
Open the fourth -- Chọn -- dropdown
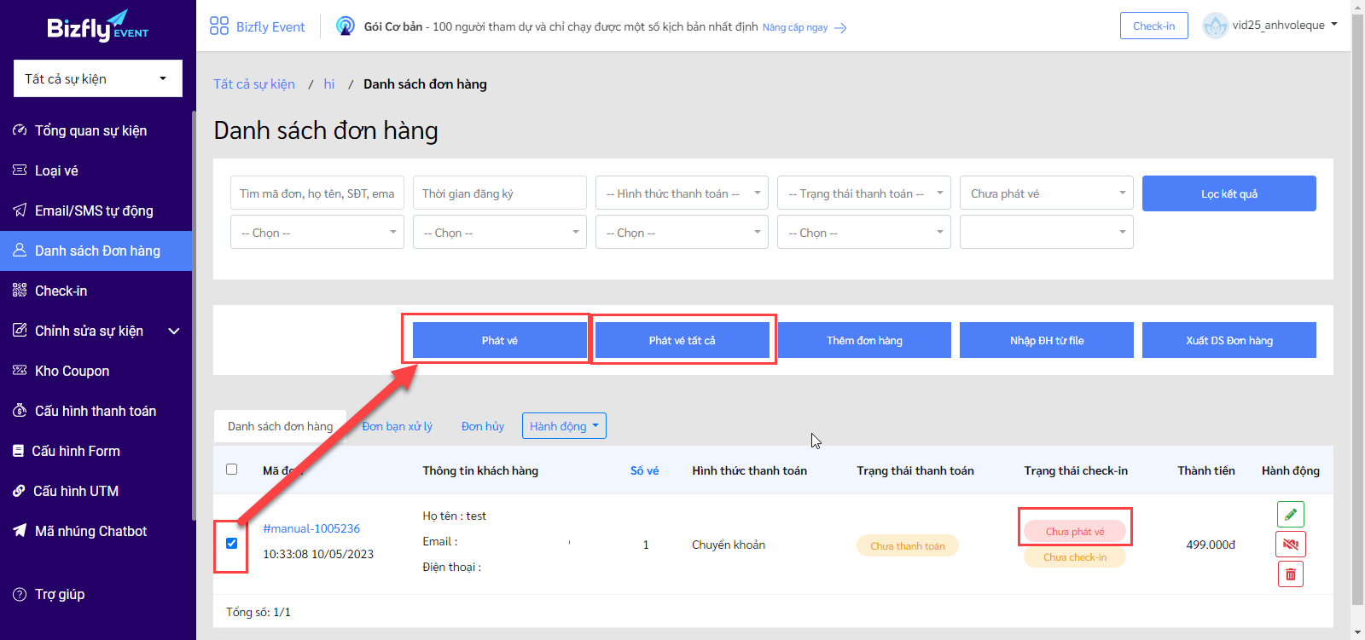pos(864,233)
